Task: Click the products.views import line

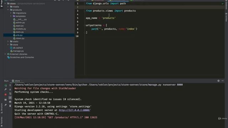Action: pos(111,11)
